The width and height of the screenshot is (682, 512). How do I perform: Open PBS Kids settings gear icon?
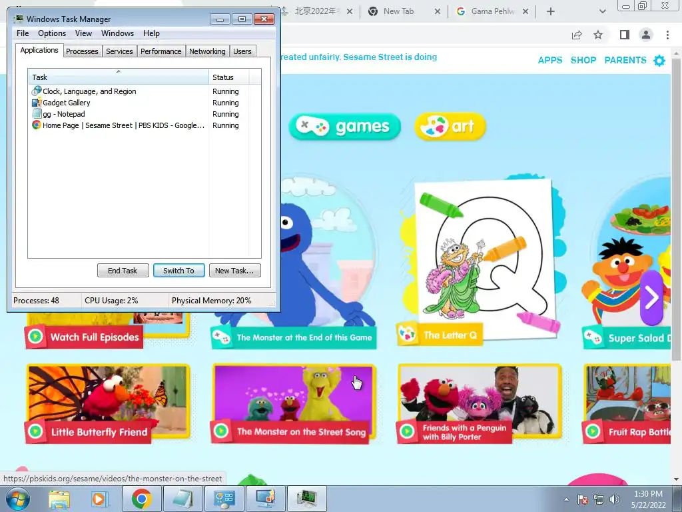pos(659,60)
